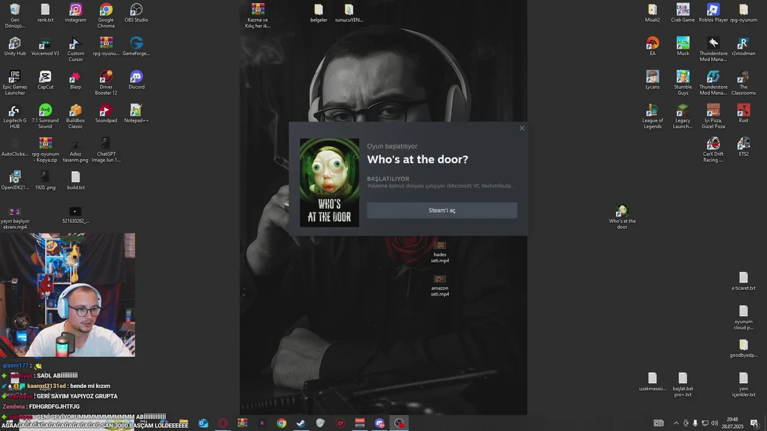This screenshot has width=767, height=431.
Task: Select the Kazma ve Kılıç archive icon
Action: tap(258, 16)
